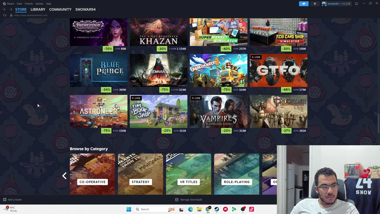Open the Supermarket Simulator tile
Screen dimensions: 380x214
(218, 32)
